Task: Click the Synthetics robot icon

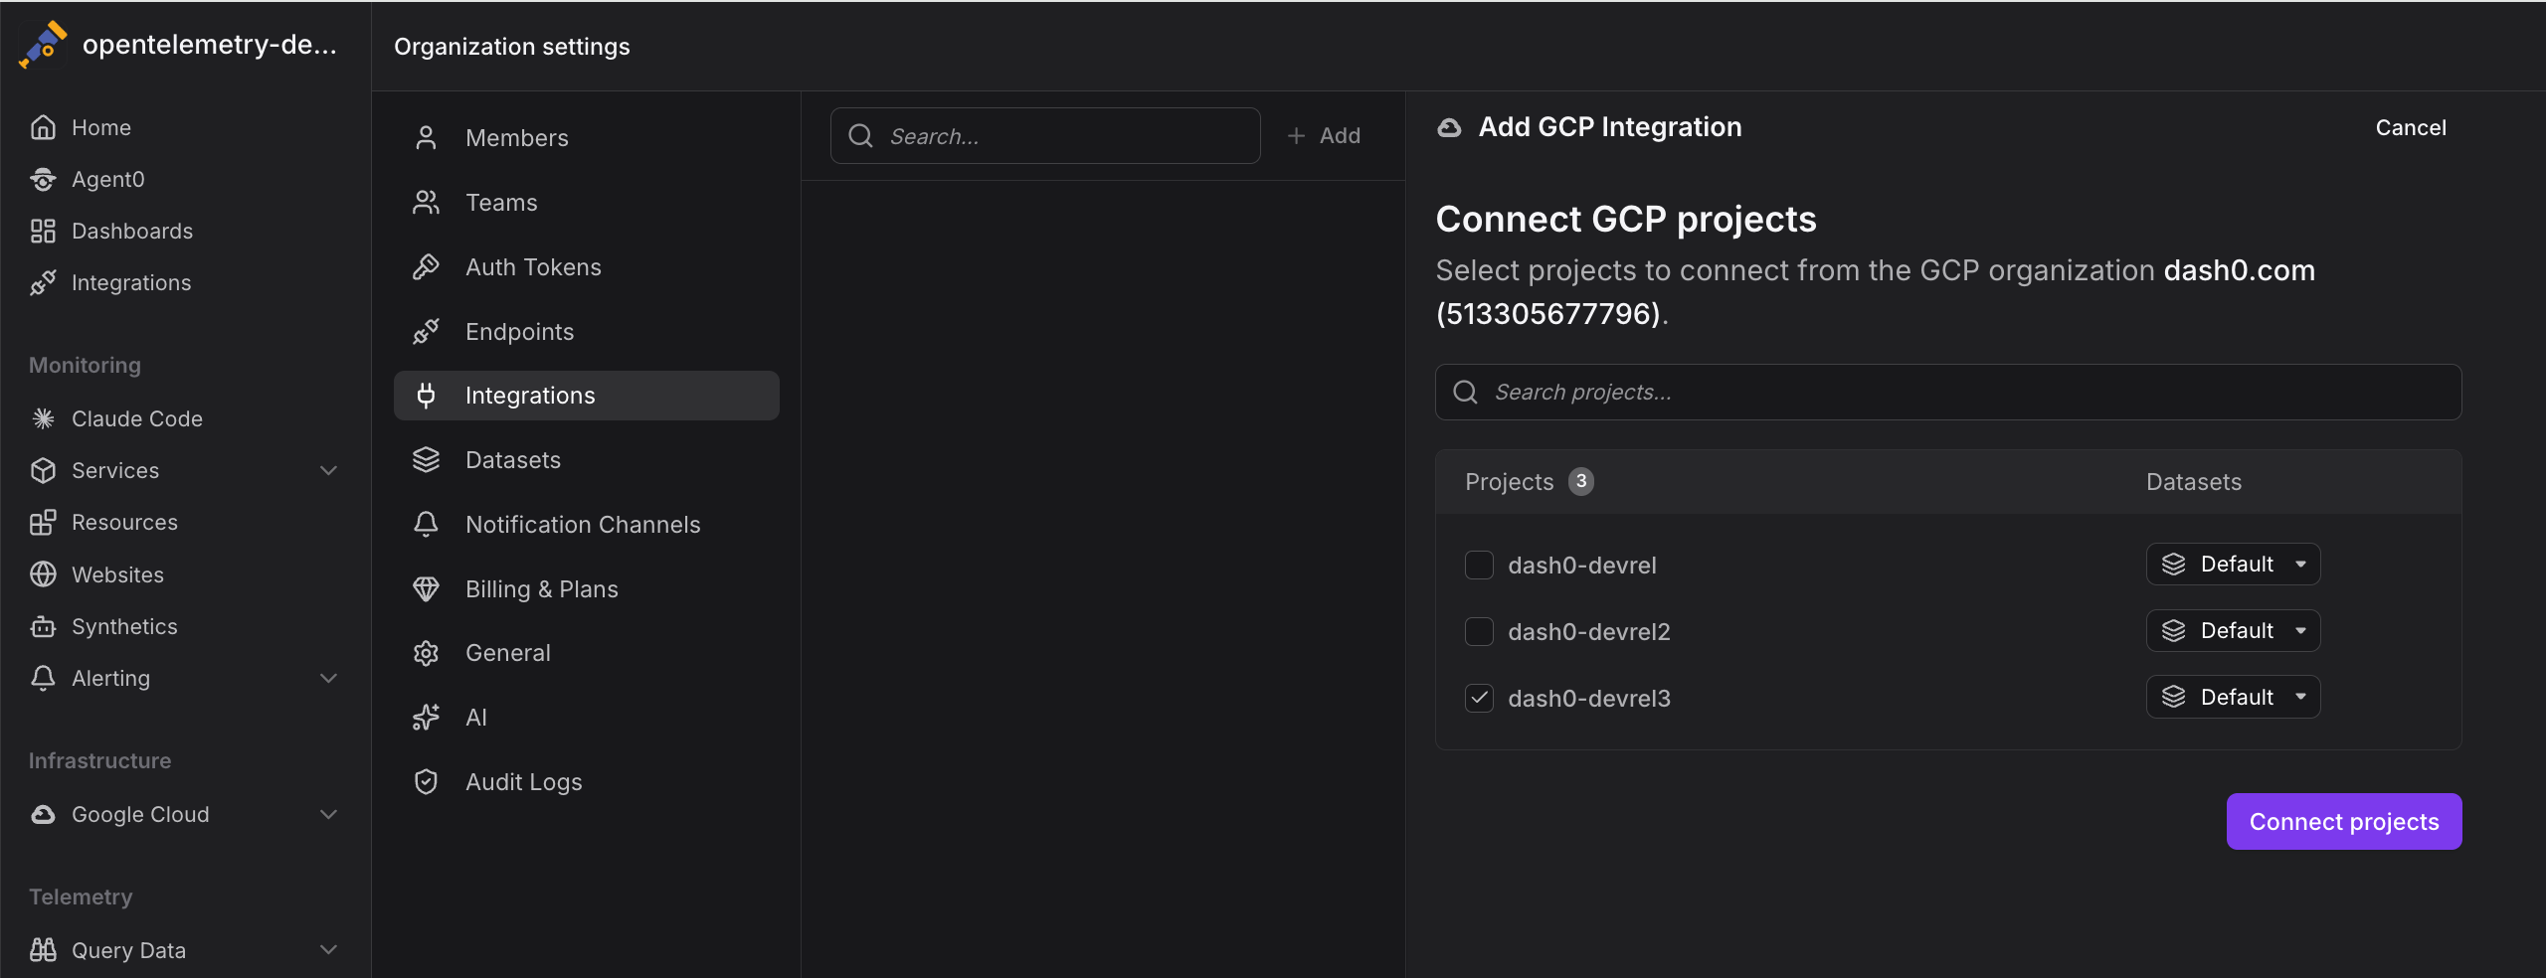Action: tap(43, 626)
